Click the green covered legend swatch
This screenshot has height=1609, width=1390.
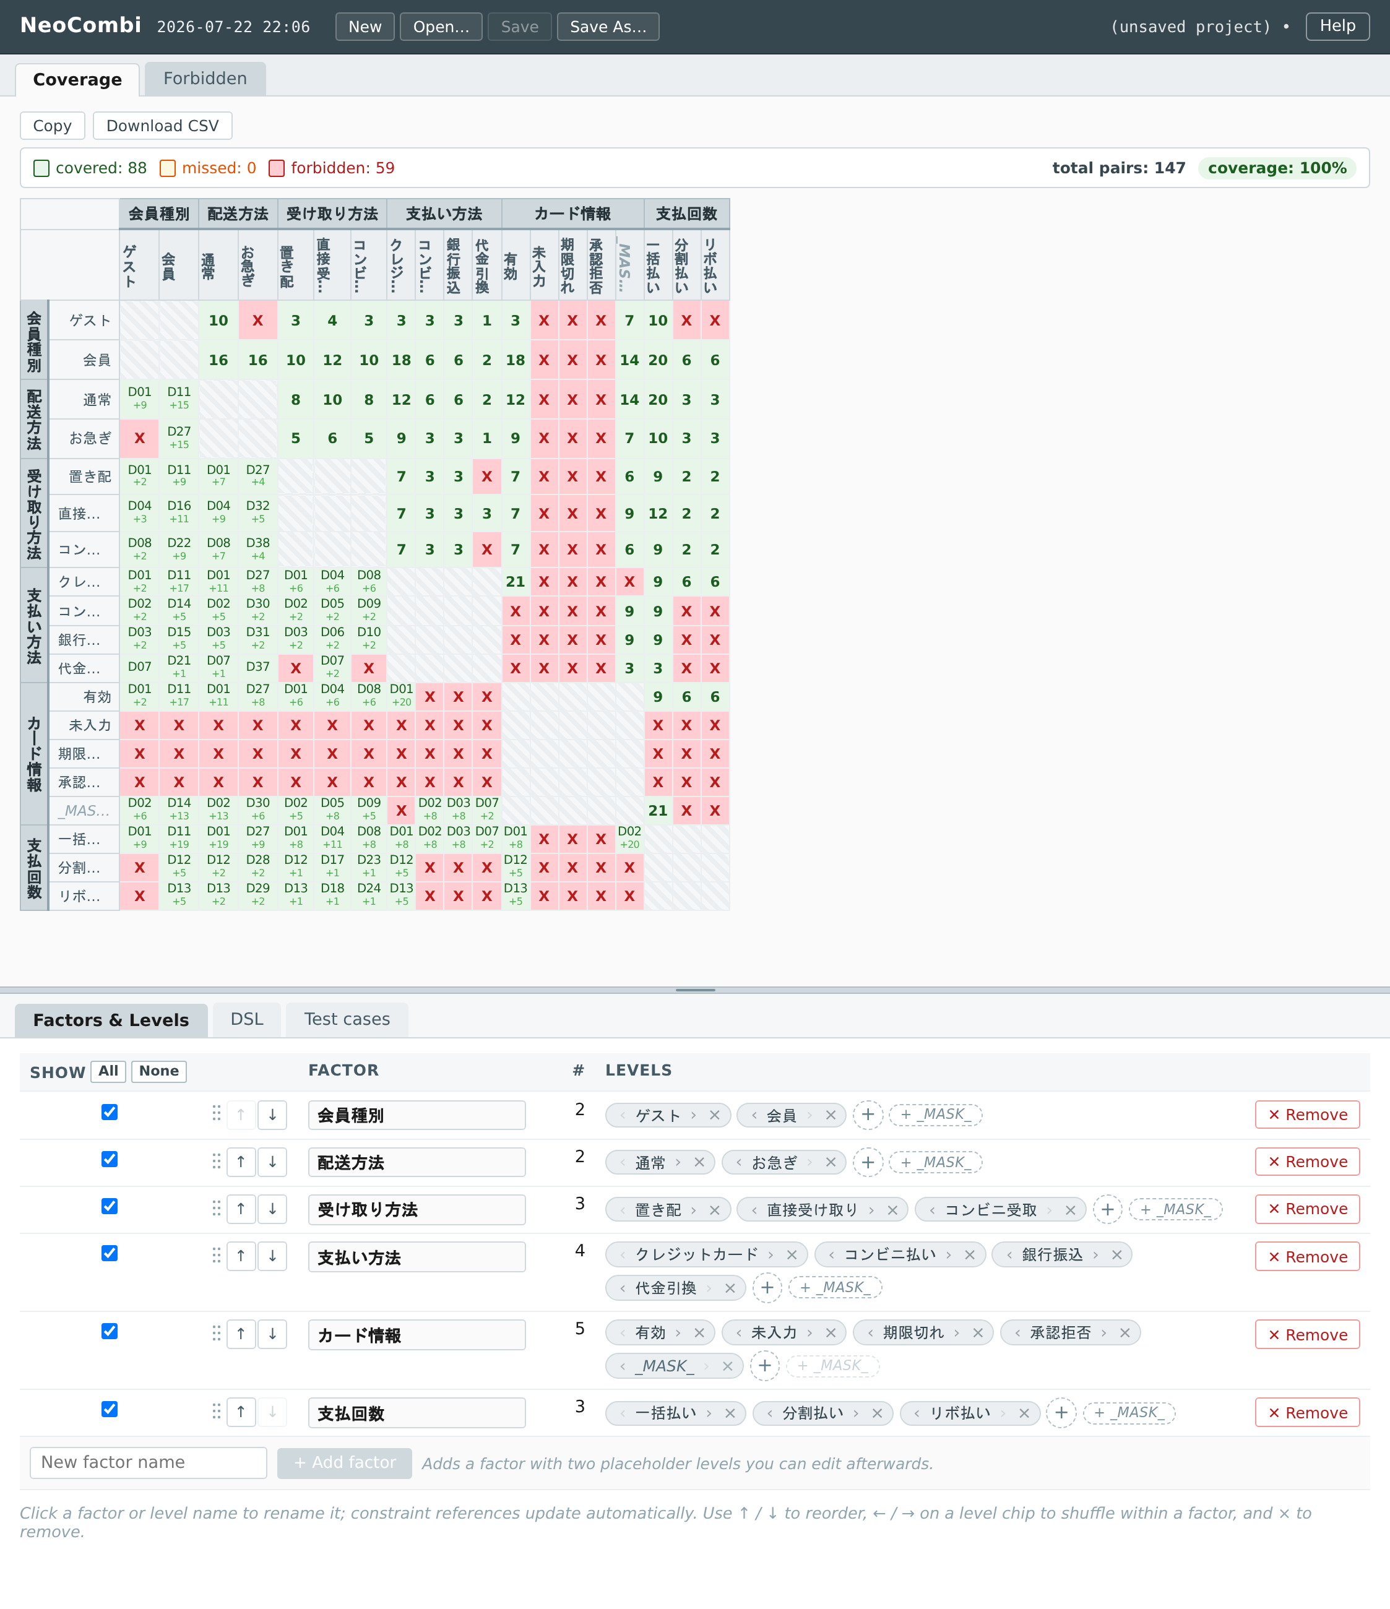pyautogui.click(x=42, y=168)
